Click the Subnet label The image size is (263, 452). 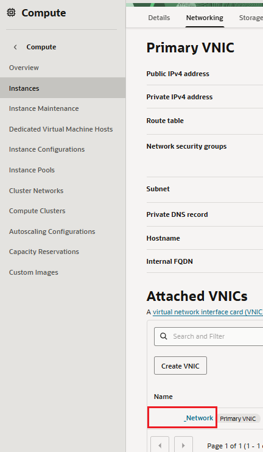pos(158,189)
